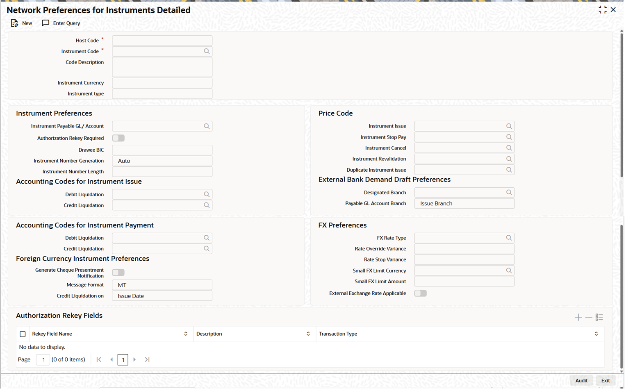Collapse the window using restore icon

[602, 10]
